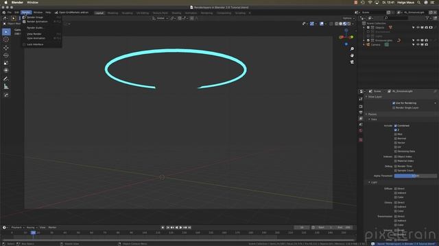This screenshot has width=439, height=246.
Task: Choose View Animation from Render menu
Action: tap(42, 38)
